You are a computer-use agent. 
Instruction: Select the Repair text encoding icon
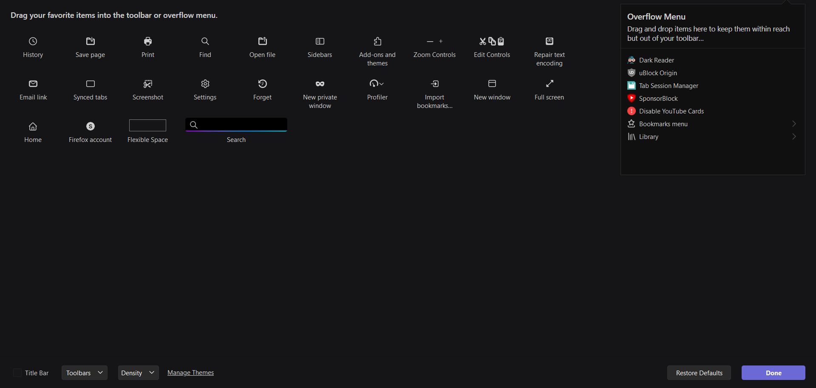(x=550, y=41)
